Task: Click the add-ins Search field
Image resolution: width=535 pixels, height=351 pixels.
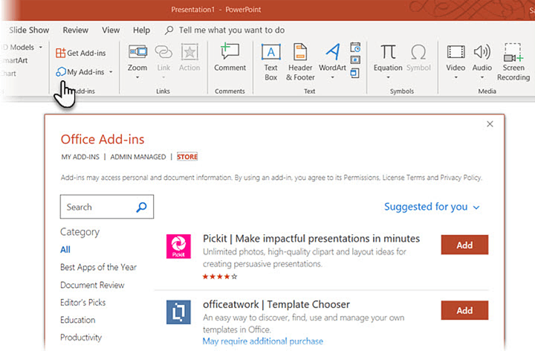Action: point(107,207)
